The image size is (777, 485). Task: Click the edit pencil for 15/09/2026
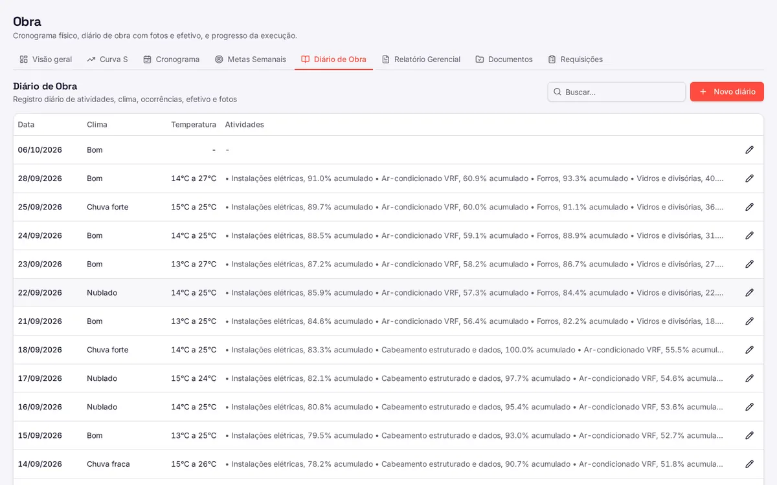[749, 435]
